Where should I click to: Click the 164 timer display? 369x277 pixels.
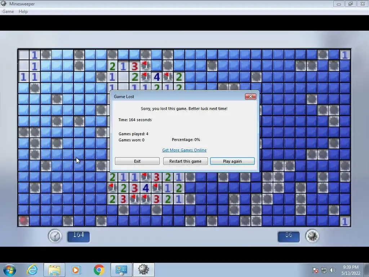tap(79, 237)
